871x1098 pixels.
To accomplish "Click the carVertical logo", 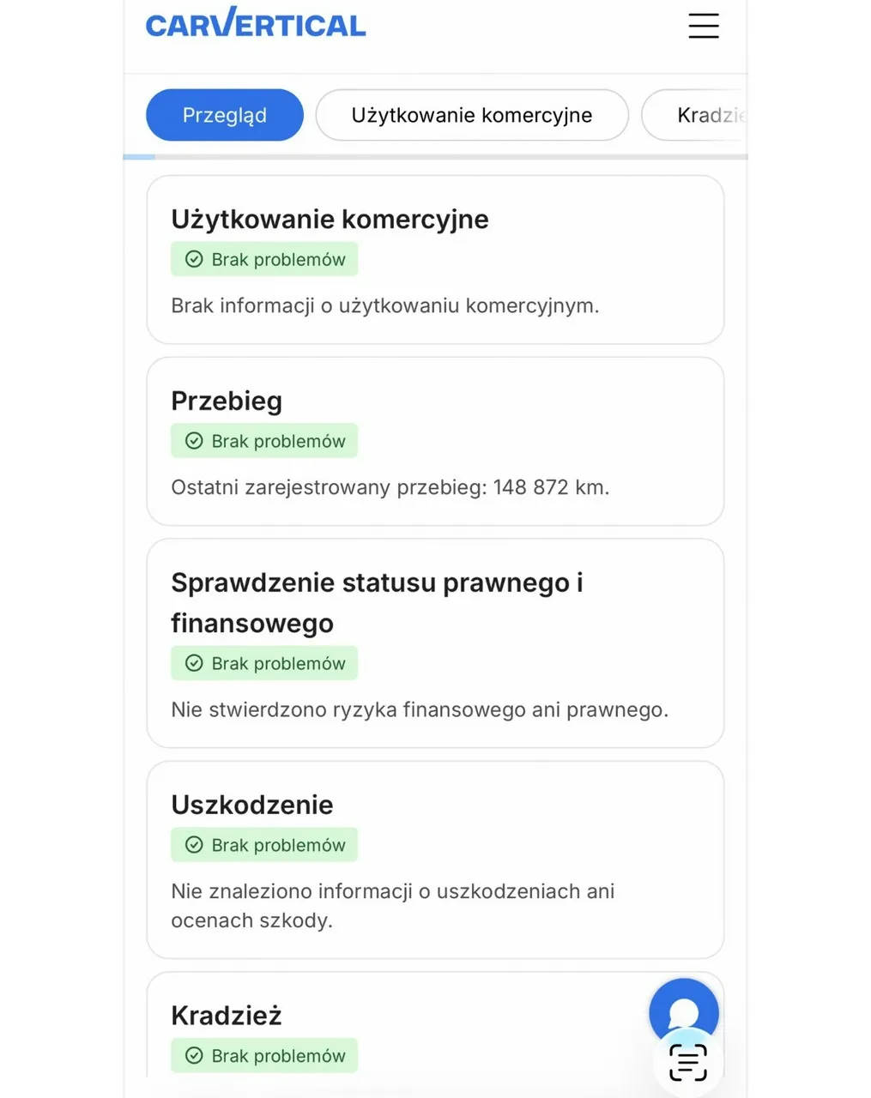I will pos(256,22).
